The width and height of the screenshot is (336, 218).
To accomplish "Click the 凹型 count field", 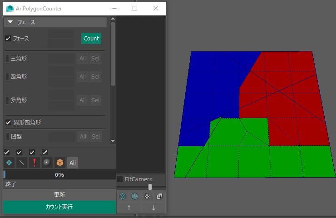I will 62,137.
